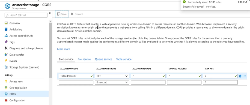Click the Data transfer icon
The image size is (250, 105).
click(6, 55)
